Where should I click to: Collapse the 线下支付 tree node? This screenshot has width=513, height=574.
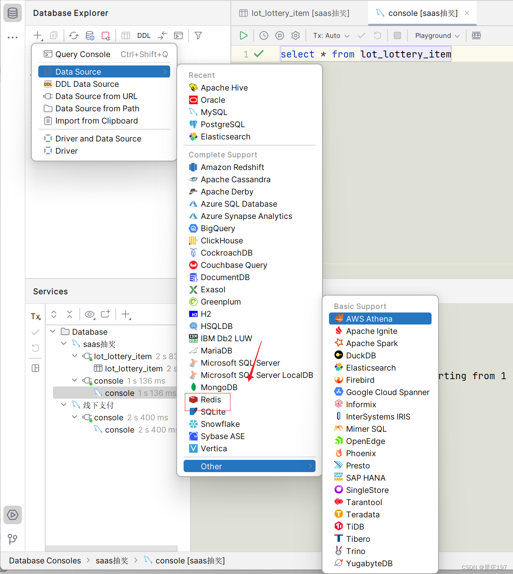(x=64, y=405)
